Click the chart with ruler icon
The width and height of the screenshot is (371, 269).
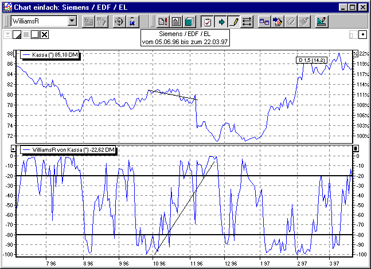pos(322,22)
